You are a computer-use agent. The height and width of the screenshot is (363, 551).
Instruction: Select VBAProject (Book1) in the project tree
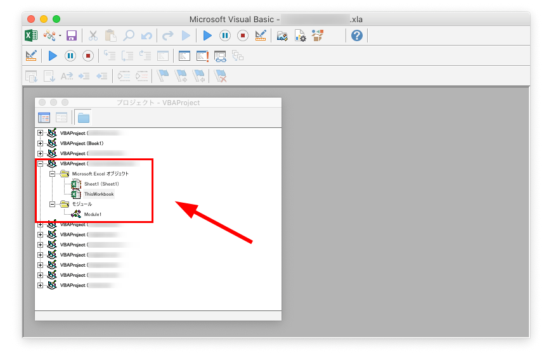click(82, 143)
